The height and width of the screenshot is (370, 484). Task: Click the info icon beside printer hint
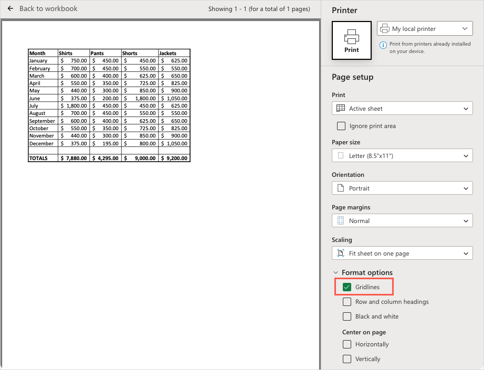[383, 45]
